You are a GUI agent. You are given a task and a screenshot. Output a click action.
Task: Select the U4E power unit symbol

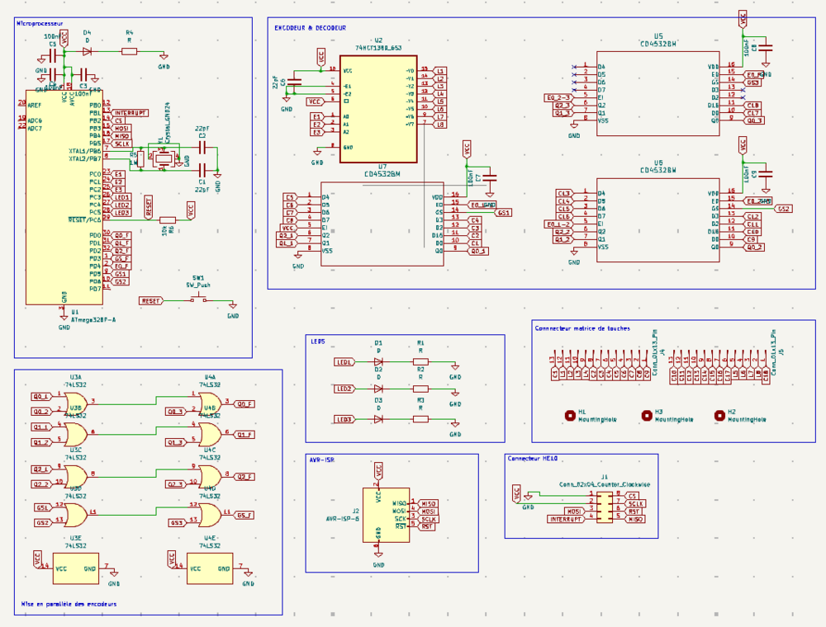[x=210, y=568]
